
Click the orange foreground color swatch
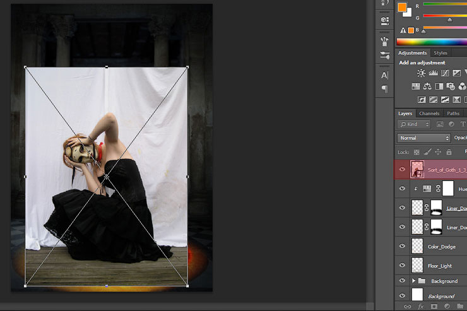402,7
